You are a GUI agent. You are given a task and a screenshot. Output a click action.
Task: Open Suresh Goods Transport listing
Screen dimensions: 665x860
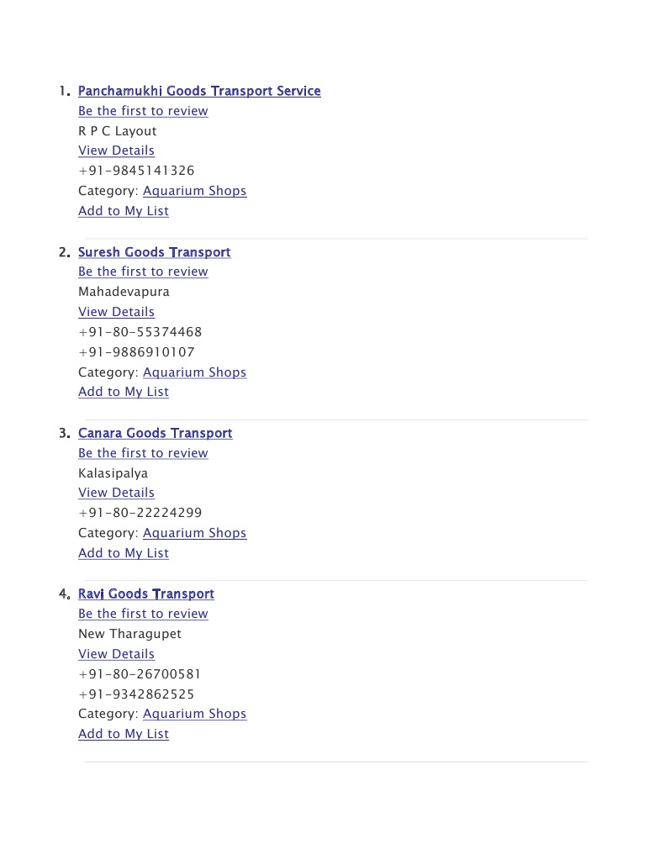click(154, 252)
